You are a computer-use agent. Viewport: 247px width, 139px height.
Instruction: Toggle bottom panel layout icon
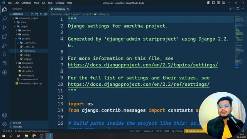coord(213,3)
